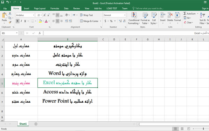
Task: Decrease font size with the smaller A
Action: (x=48, y=15)
